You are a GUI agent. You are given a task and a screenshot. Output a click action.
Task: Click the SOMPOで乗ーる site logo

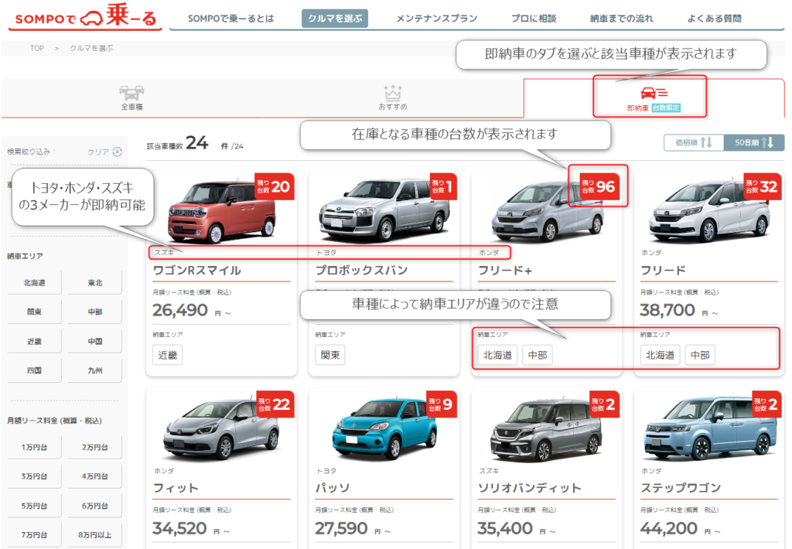(x=85, y=16)
